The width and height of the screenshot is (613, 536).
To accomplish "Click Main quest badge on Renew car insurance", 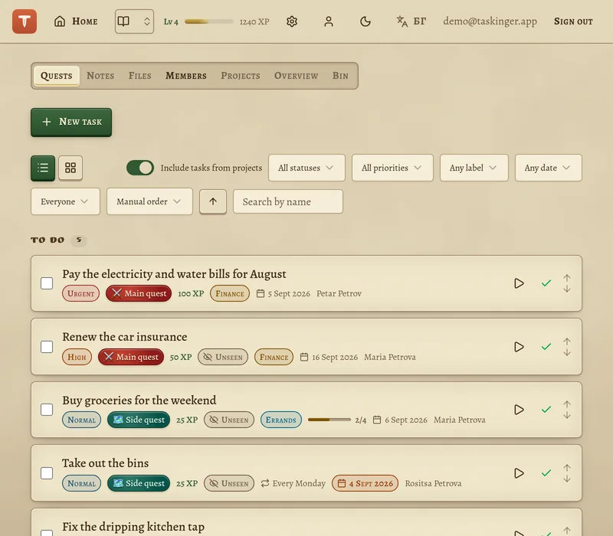I will pos(131,357).
